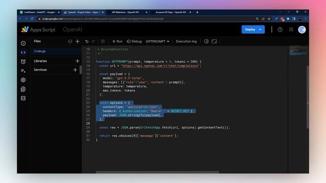Switch to Coefficient ChatGPT Google Sheets tab
The image size is (326, 183).
pos(39,12)
